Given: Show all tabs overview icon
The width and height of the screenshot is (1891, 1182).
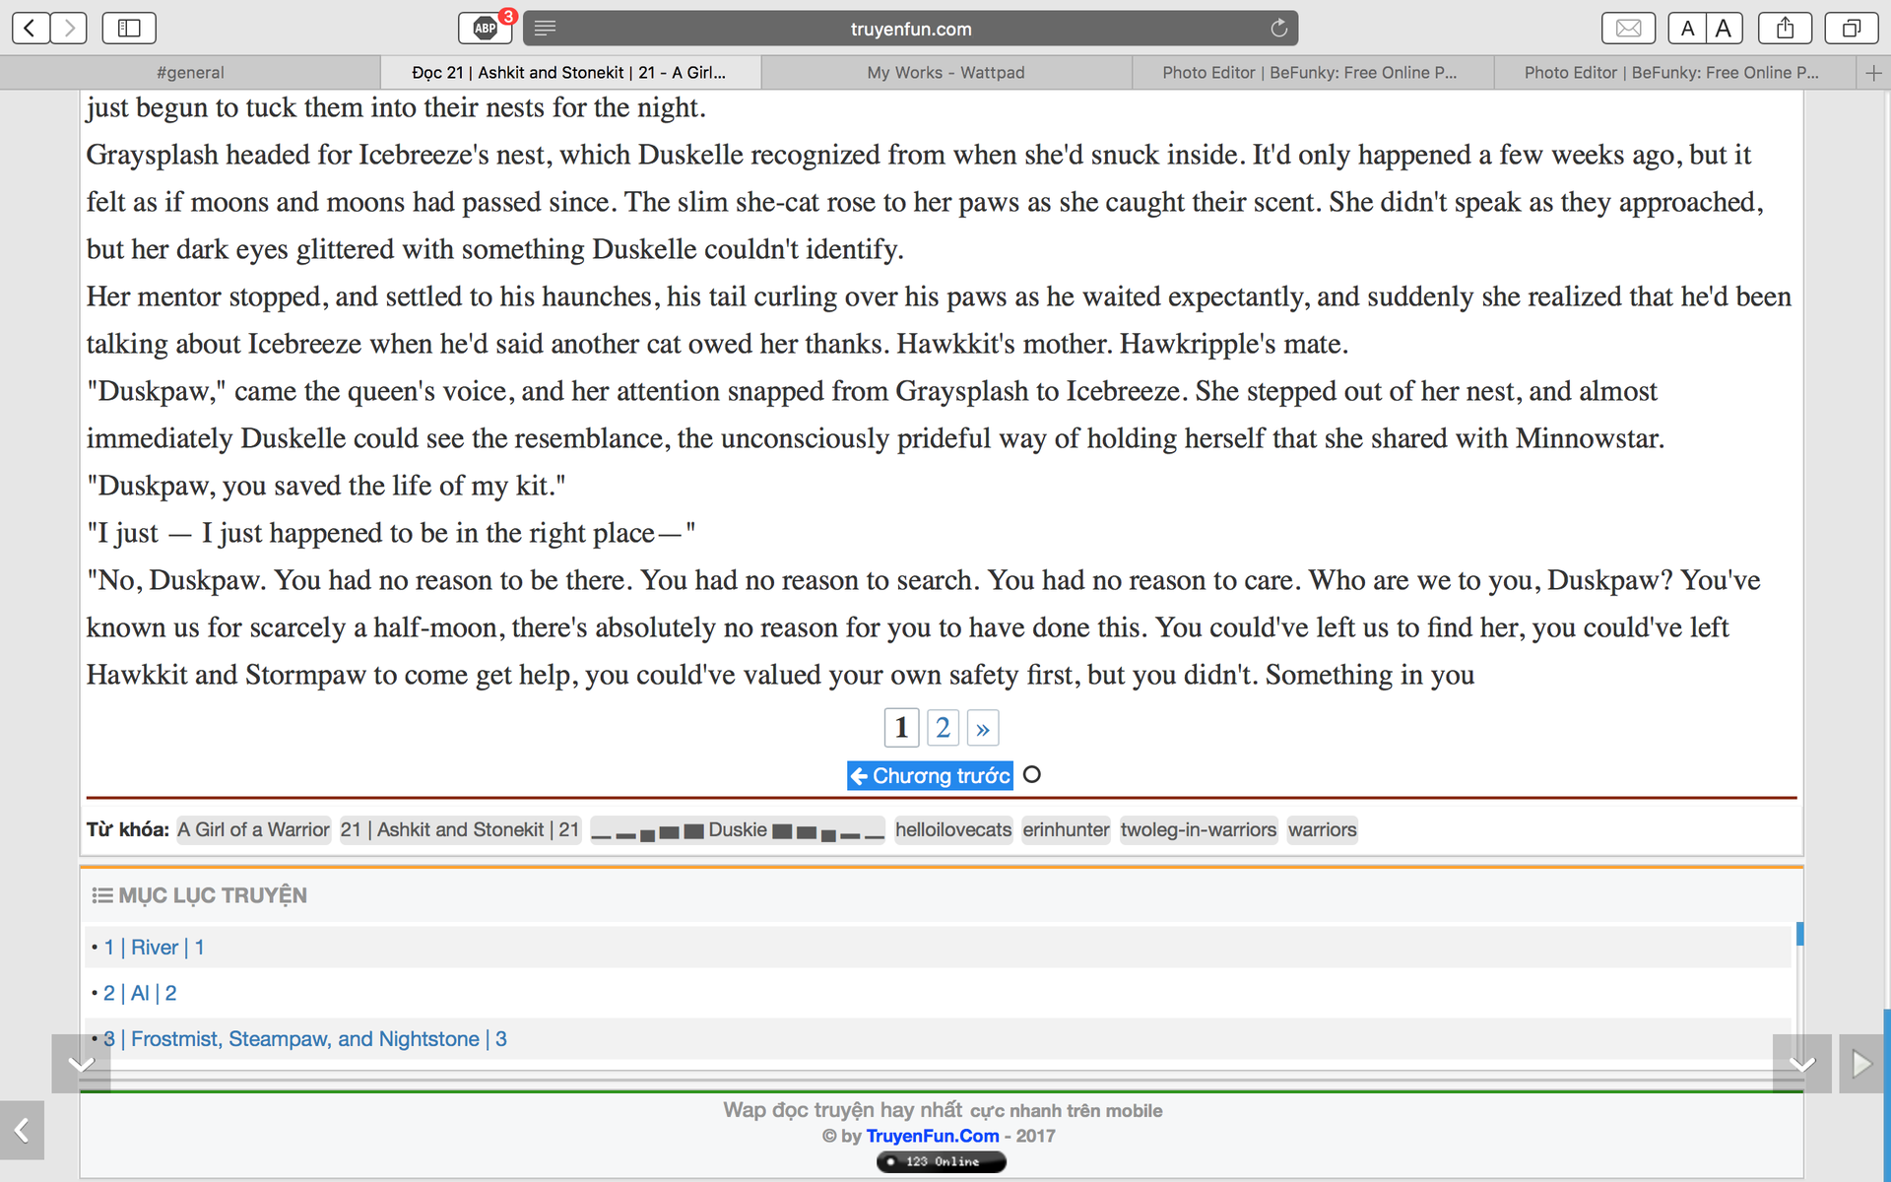Looking at the screenshot, I should pyautogui.click(x=1852, y=29).
